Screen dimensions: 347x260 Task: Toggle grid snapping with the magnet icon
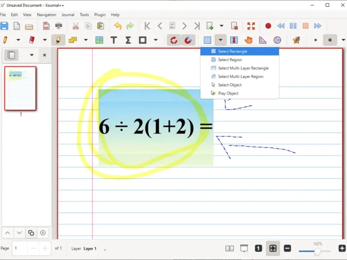click(x=188, y=40)
